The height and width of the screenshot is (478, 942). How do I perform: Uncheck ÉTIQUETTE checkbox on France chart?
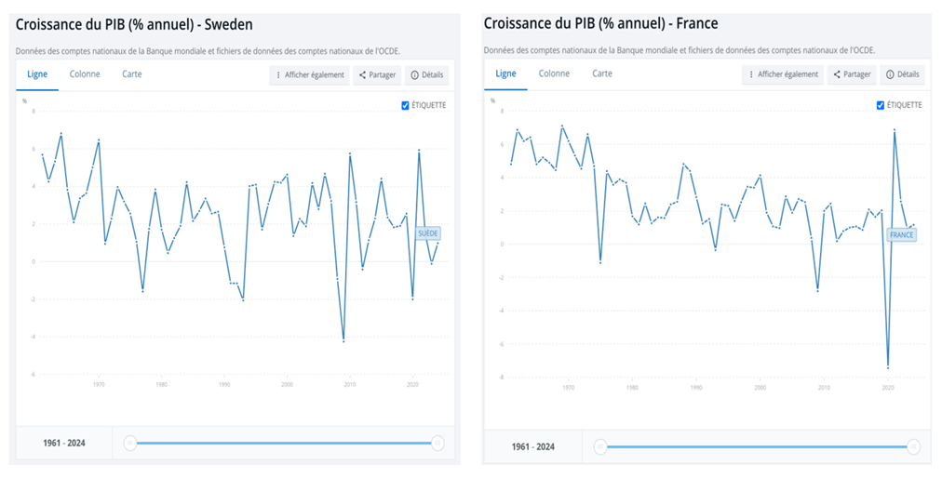881,105
